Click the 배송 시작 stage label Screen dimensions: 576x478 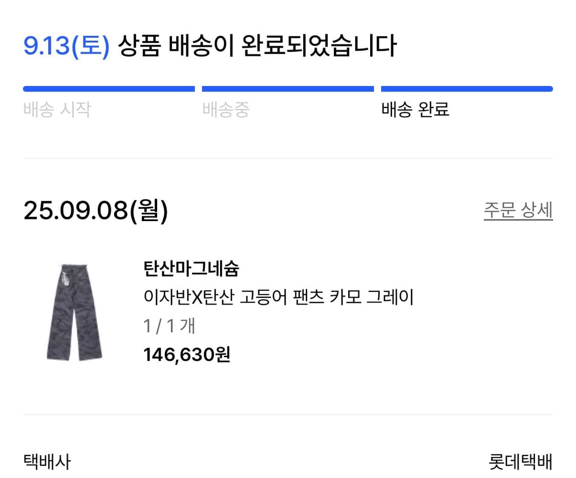coord(56,109)
